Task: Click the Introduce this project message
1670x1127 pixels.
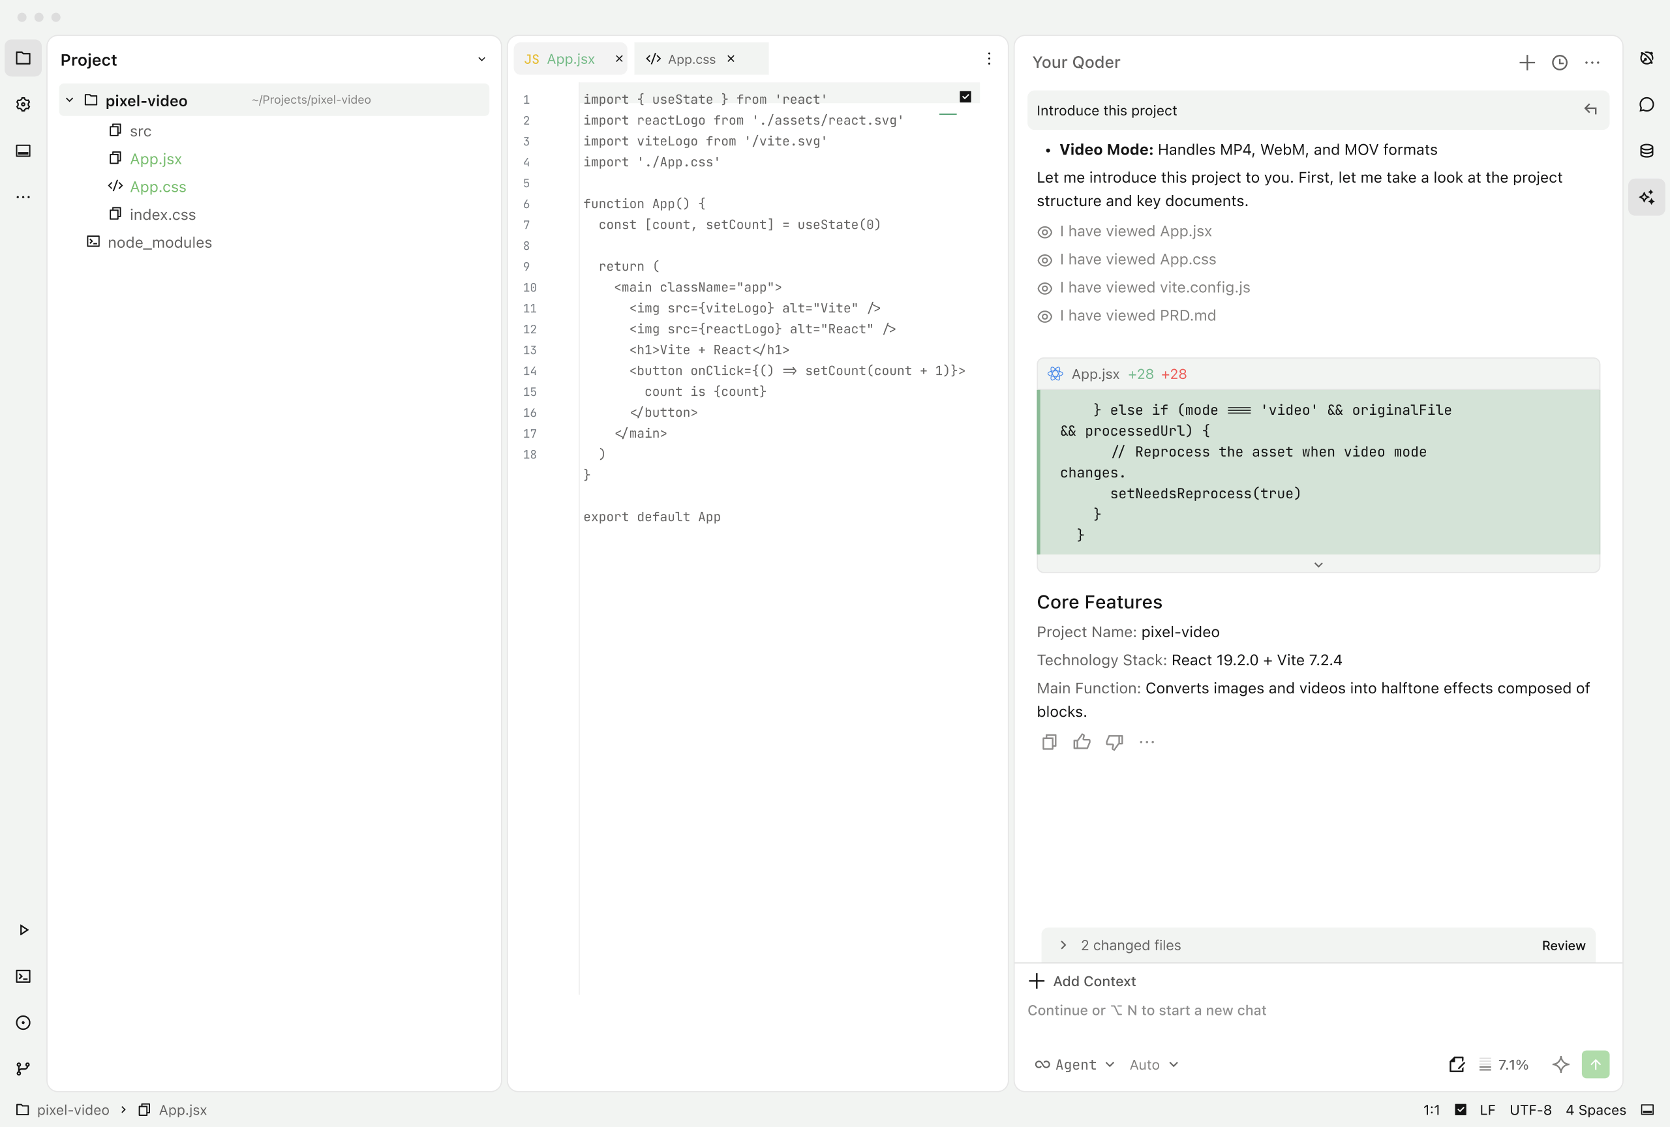Action: click(1318, 110)
